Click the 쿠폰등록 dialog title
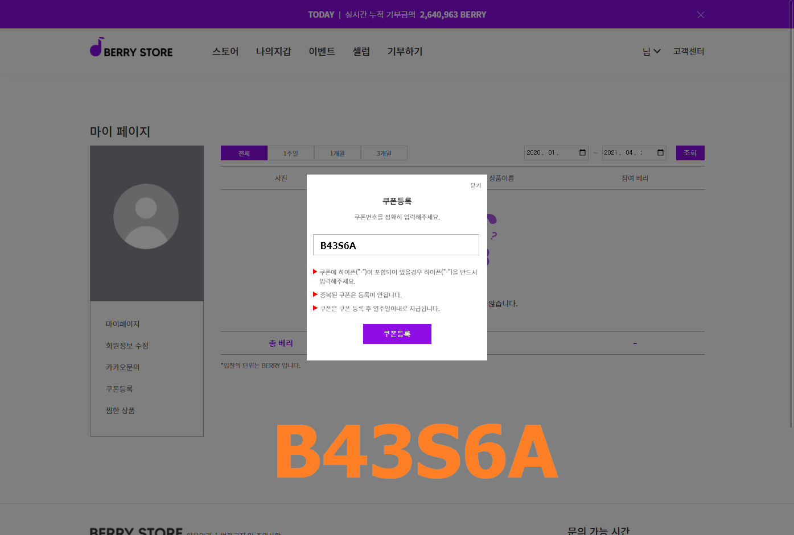 pos(397,201)
